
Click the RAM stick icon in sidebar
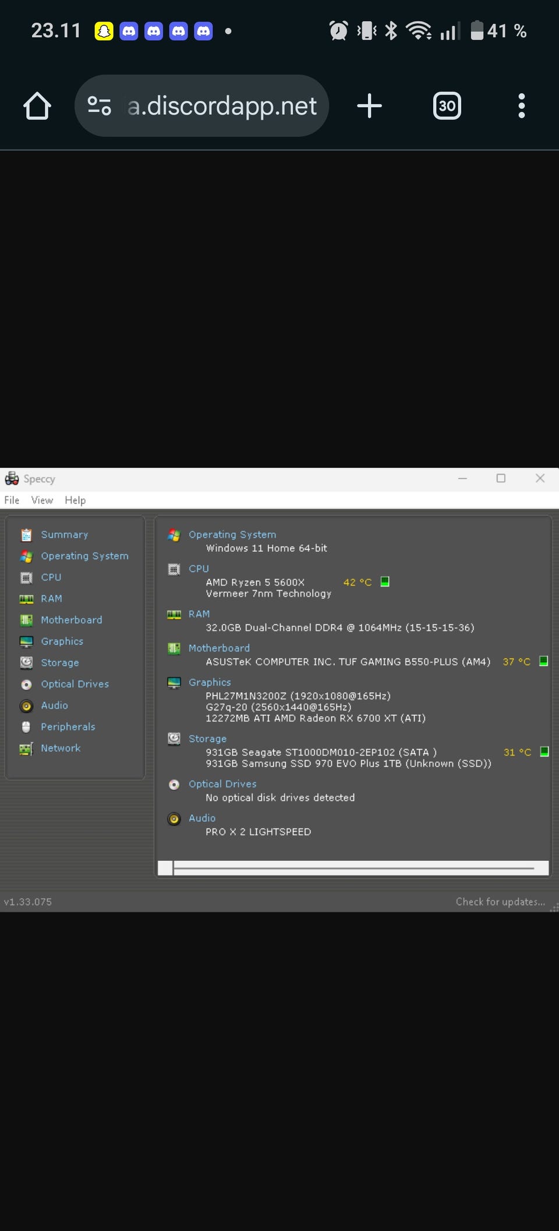[x=26, y=599]
